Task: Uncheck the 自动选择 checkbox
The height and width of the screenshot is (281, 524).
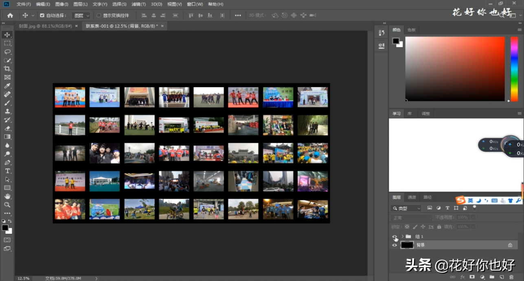Action: (42, 15)
